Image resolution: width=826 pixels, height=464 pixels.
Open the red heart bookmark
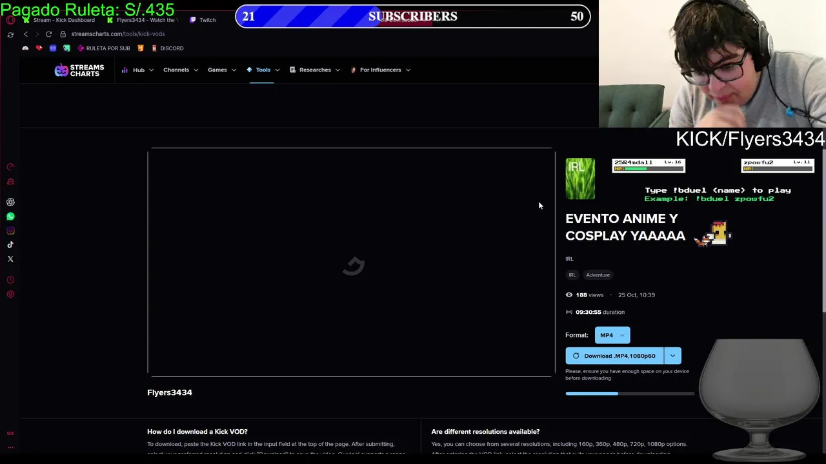39,48
